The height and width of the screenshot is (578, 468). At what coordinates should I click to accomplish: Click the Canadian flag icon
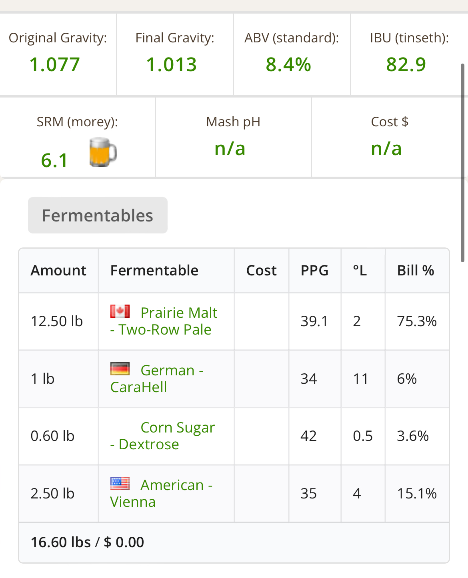point(120,311)
